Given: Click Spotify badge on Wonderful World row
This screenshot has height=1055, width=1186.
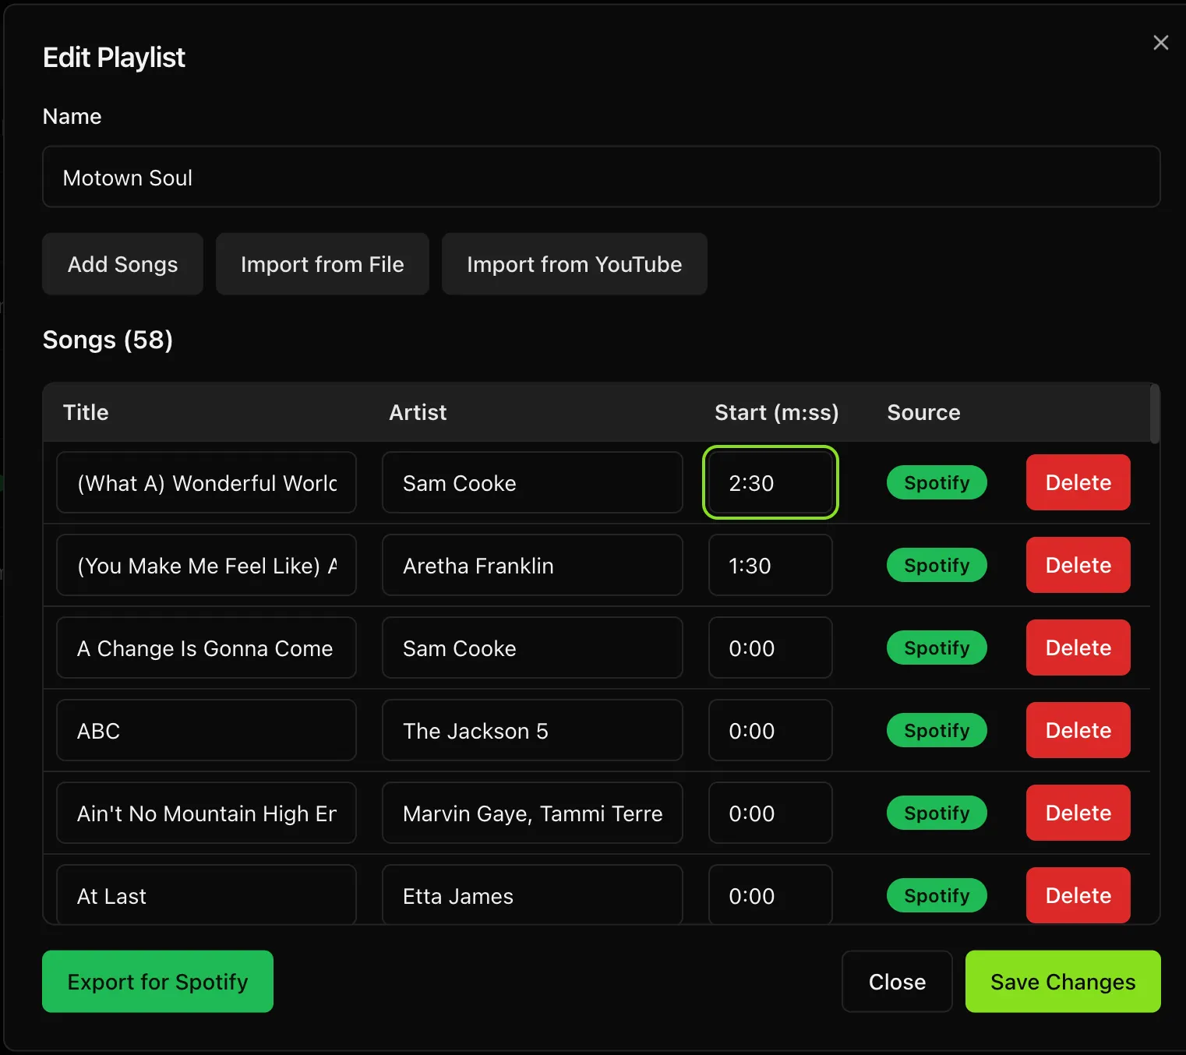Looking at the screenshot, I should pyautogui.click(x=937, y=482).
